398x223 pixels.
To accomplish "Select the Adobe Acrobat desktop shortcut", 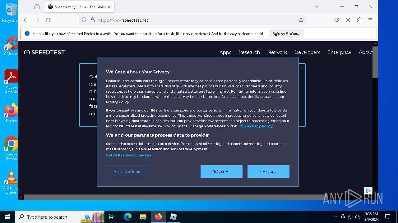I will pyautogui.click(x=11, y=81).
